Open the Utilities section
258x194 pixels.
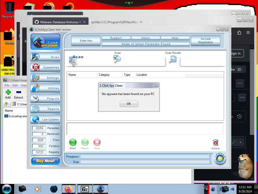[45, 88]
